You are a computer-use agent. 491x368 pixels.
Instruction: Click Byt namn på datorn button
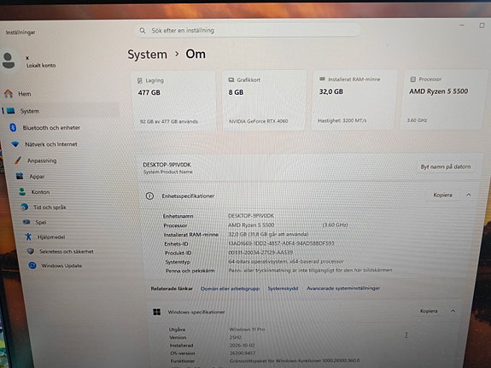pyautogui.click(x=445, y=166)
